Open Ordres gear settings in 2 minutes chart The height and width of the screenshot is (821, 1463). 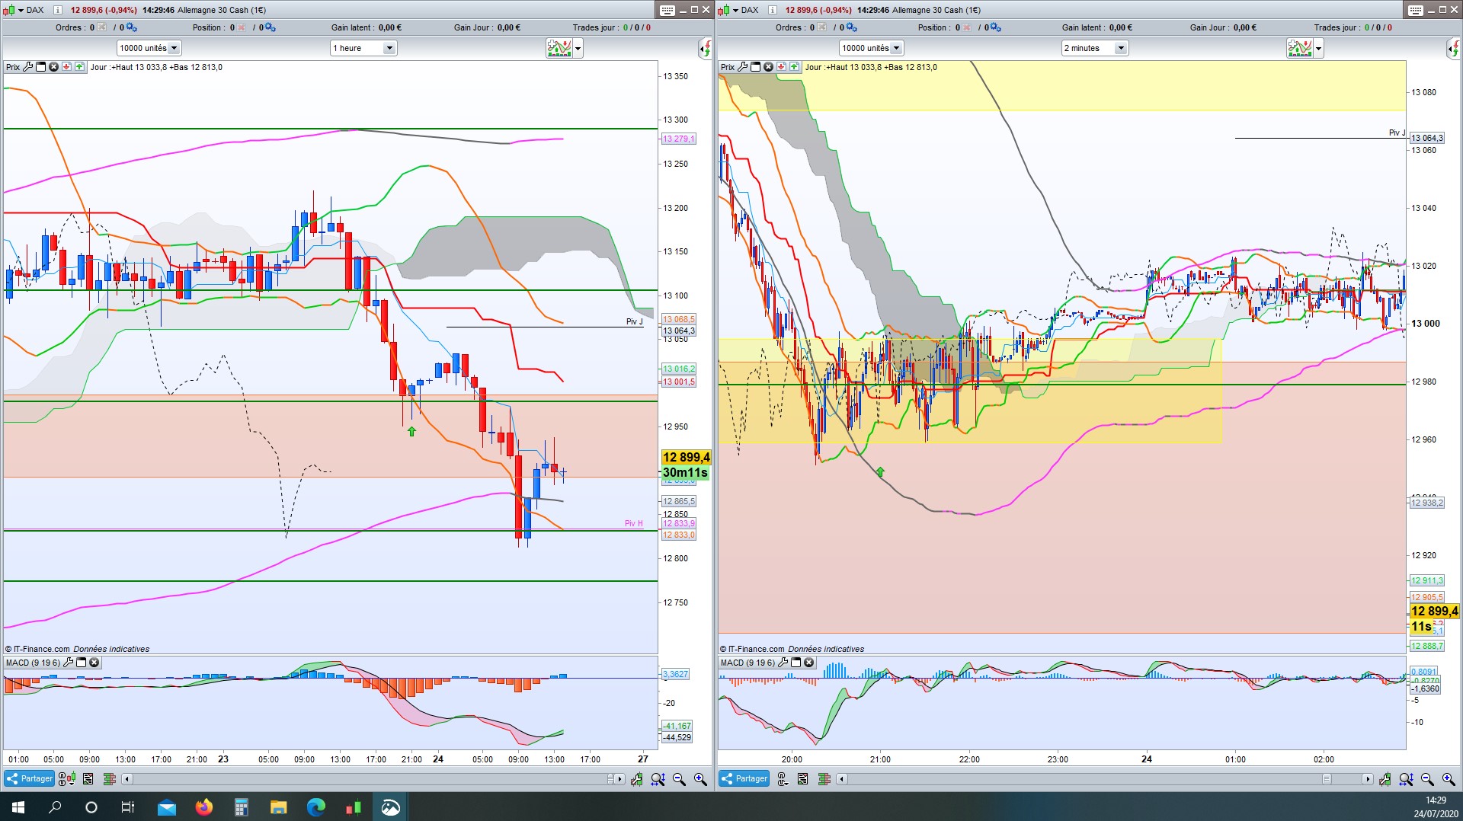point(851,27)
